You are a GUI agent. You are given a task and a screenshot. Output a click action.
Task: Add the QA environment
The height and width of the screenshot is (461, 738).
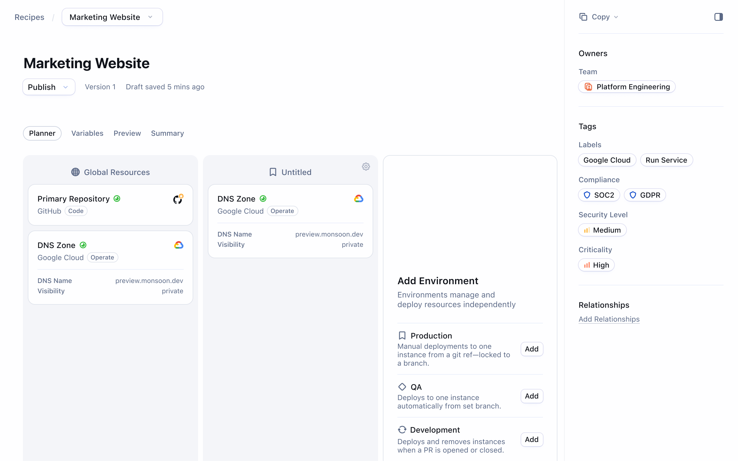(x=531, y=396)
